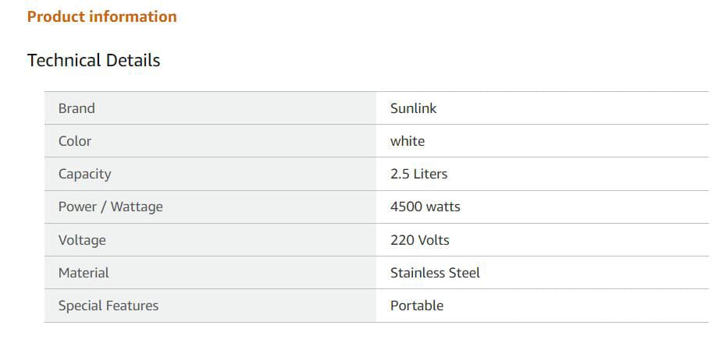This screenshot has width=712, height=343.
Task: Click the word Wattage in the table
Action: coord(137,207)
